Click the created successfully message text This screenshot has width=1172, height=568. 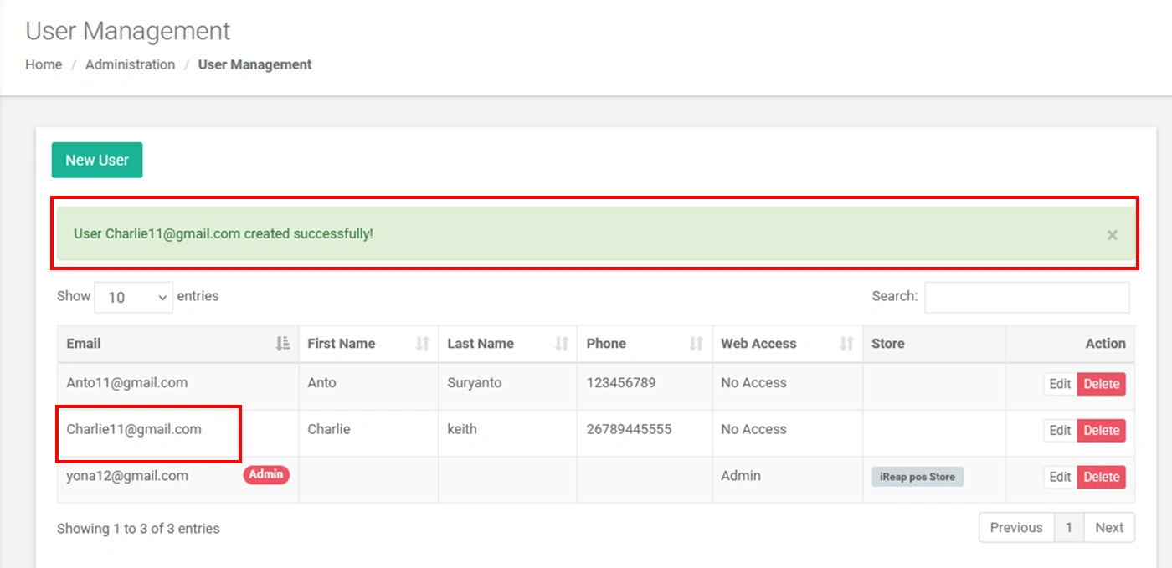(x=224, y=233)
